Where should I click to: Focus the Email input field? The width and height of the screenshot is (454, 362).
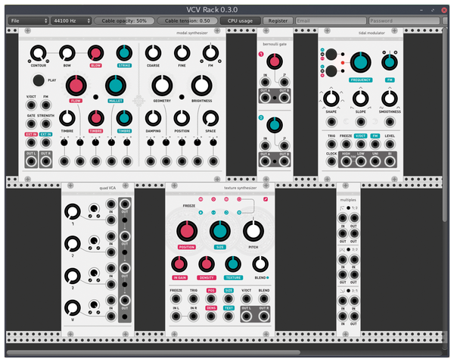[331, 21]
